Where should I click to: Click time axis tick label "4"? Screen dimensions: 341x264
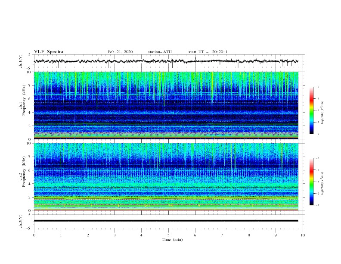[142, 235]
